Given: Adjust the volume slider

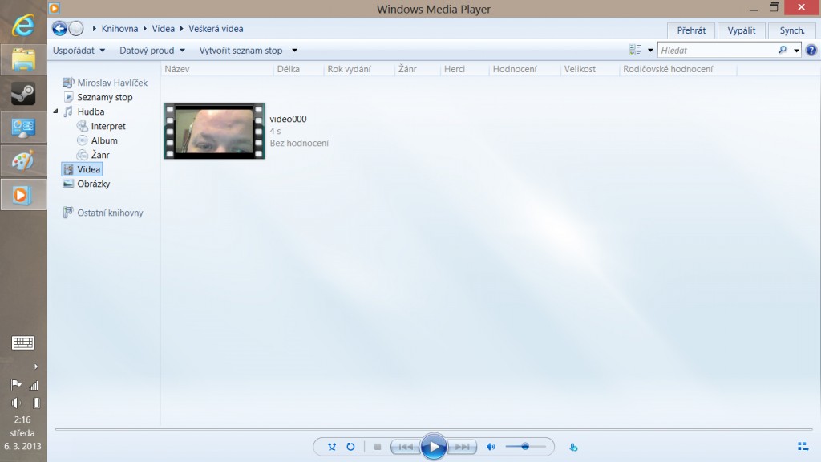Looking at the screenshot, I should (526, 447).
